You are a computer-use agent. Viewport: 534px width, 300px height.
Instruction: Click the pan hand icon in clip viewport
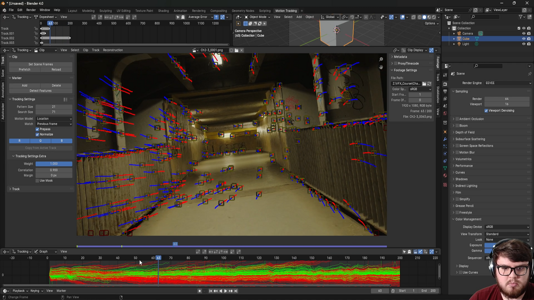click(381, 67)
